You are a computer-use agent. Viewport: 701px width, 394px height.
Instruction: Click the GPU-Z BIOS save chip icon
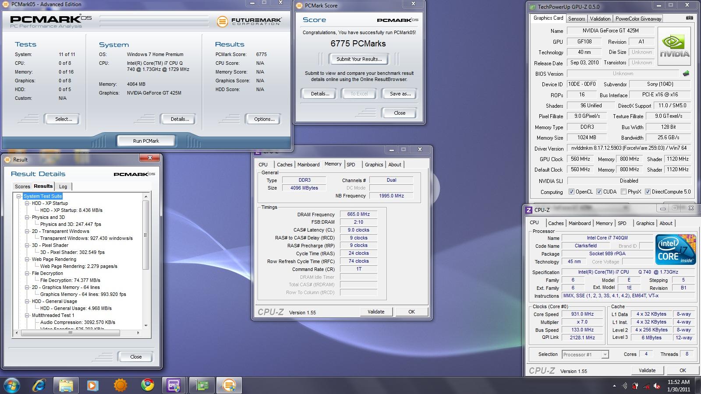point(686,74)
